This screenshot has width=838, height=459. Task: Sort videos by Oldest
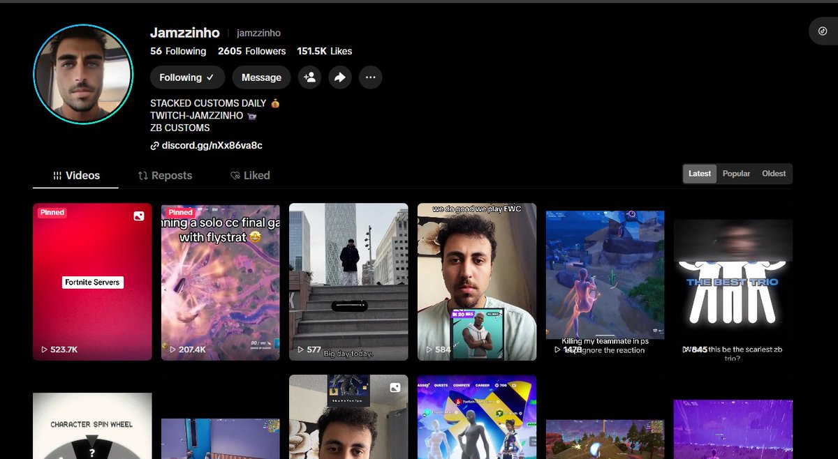(x=774, y=174)
